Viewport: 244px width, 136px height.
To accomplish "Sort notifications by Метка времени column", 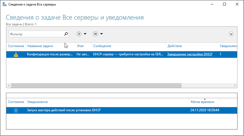I will pos(202,102).
